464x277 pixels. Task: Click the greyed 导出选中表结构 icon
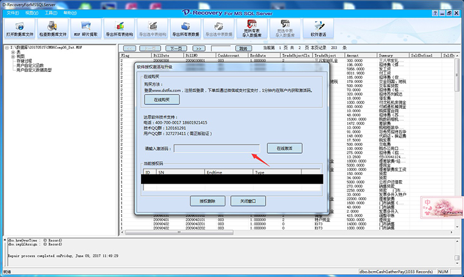153,29
